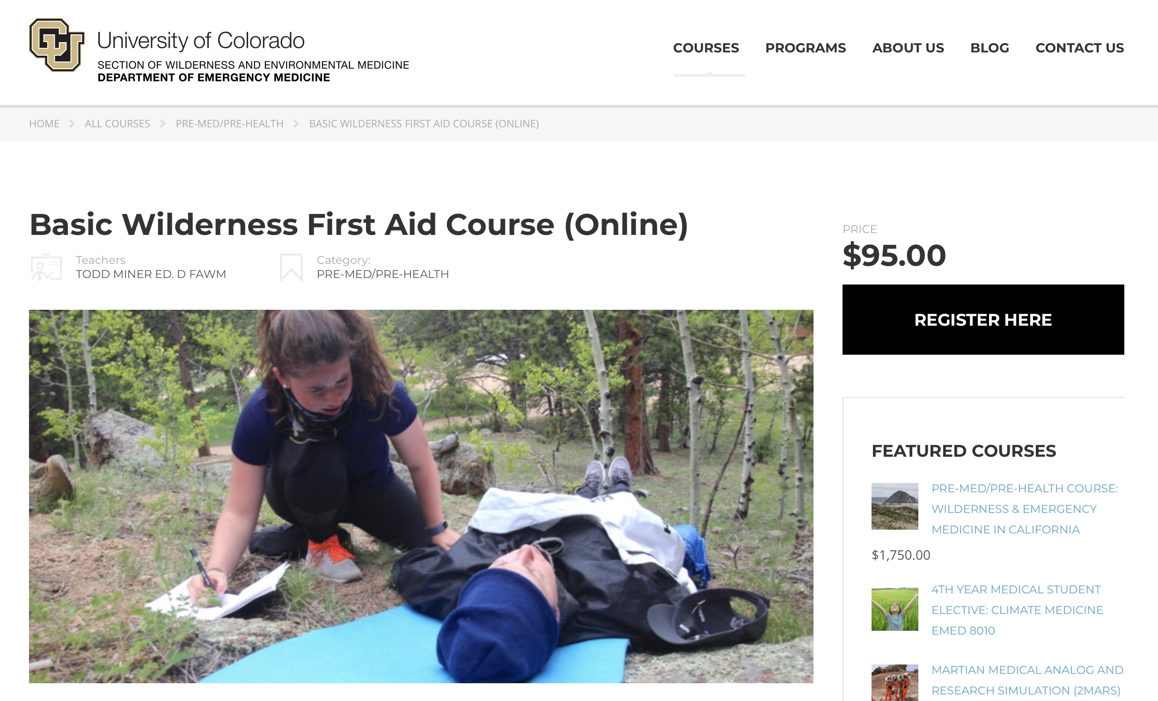
Task: Open the Martian Medical Analog (2MARS) course link
Action: pos(1027,680)
